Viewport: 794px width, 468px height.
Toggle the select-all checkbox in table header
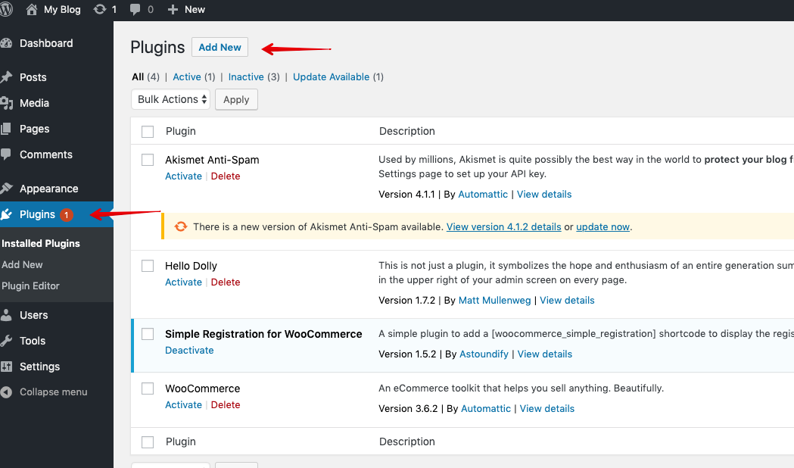click(148, 131)
